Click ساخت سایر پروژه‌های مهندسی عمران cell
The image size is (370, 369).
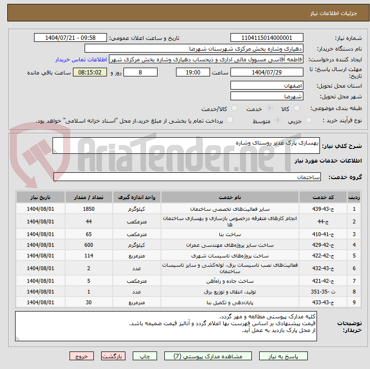(x=230, y=245)
